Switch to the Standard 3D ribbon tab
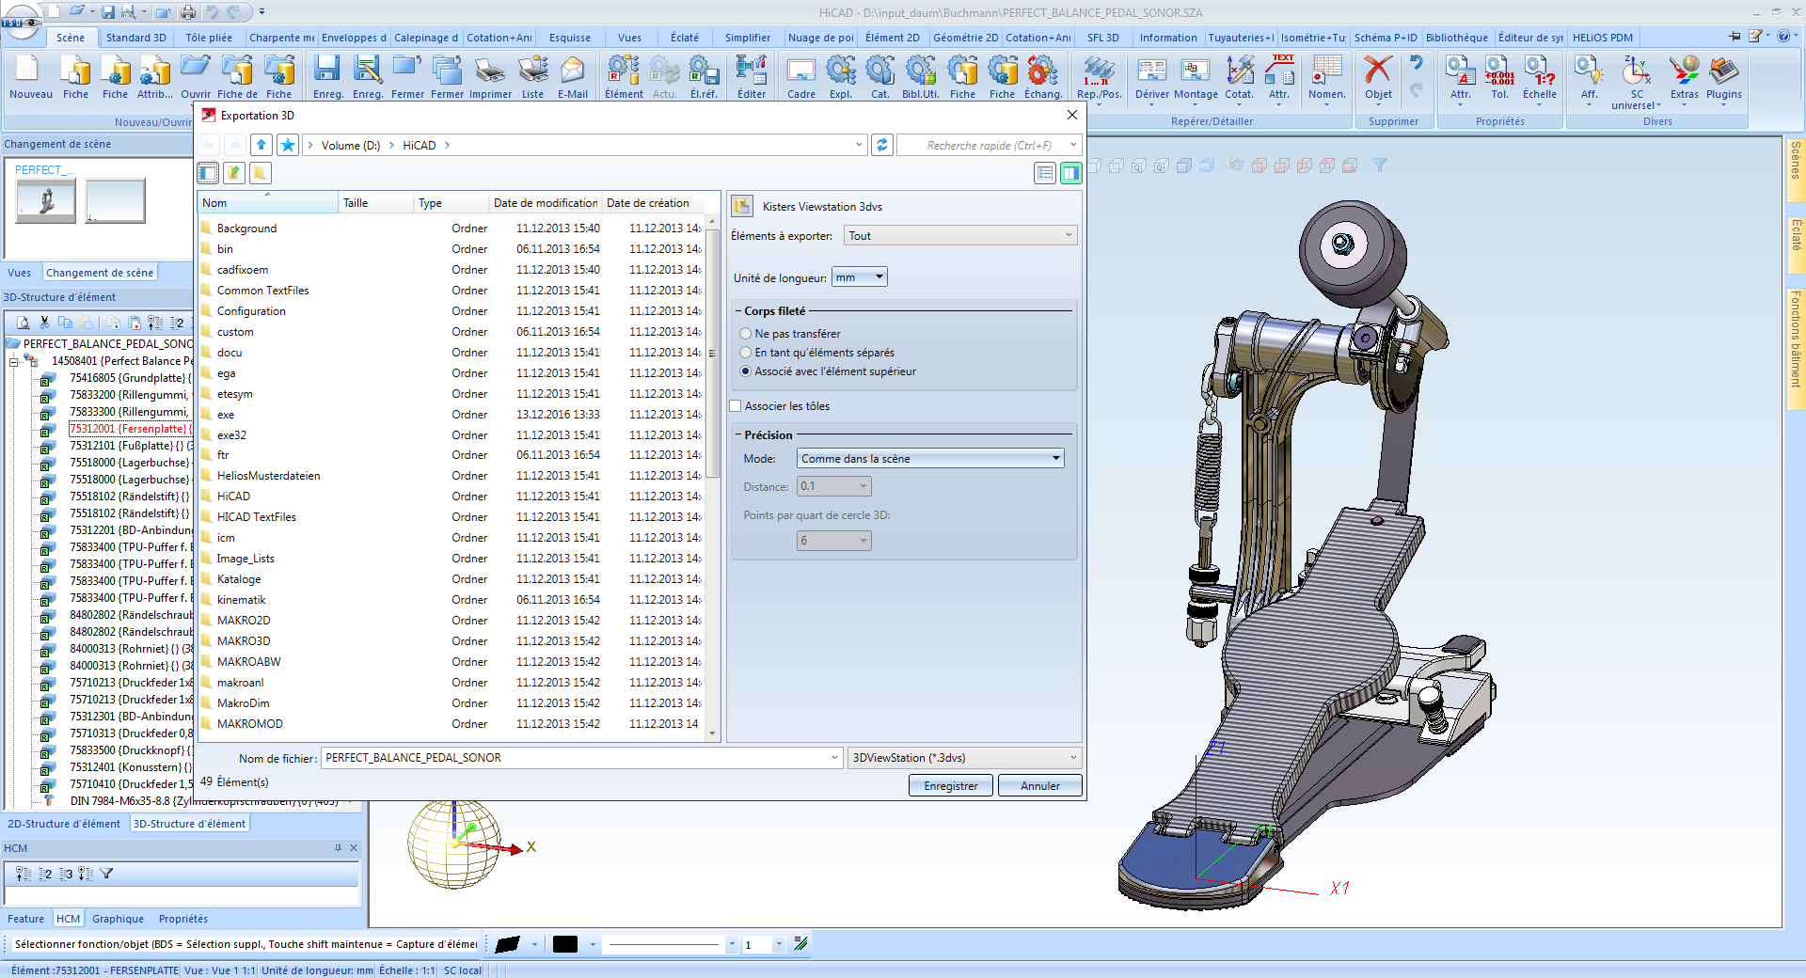Viewport: 1806px width, 978px height. (x=135, y=38)
